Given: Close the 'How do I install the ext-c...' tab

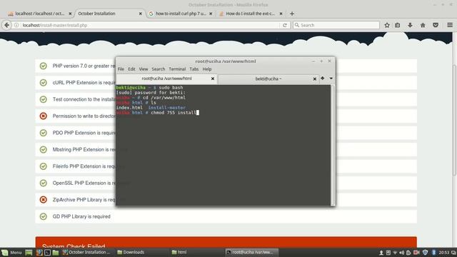Looking at the screenshot, I should click(281, 14).
